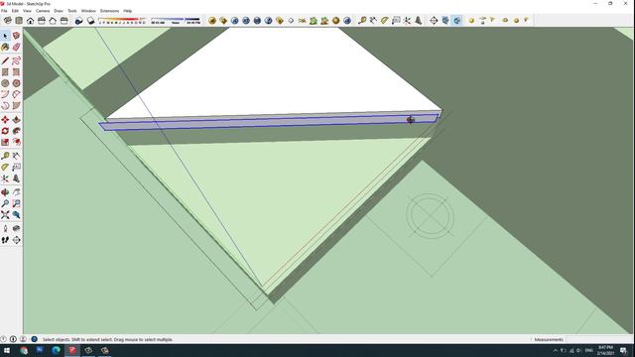Select the Position Camera tool
Viewport: 635px width, 357px height.
point(5,229)
